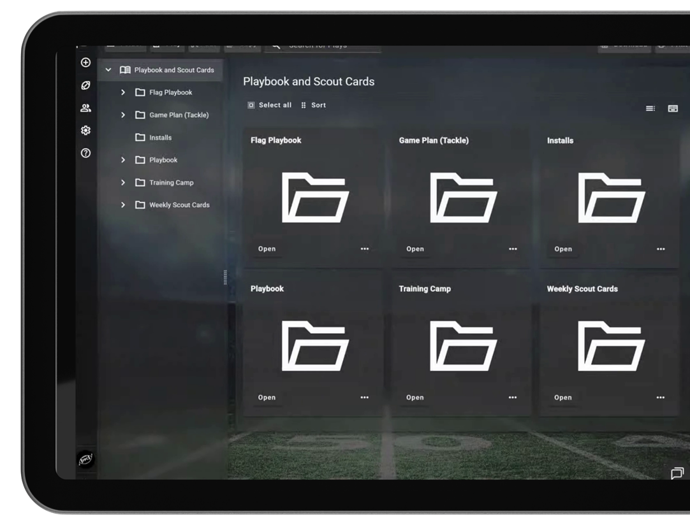The image size is (690, 525).
Task: Open the settings gear in the sidebar
Action: coord(86,130)
